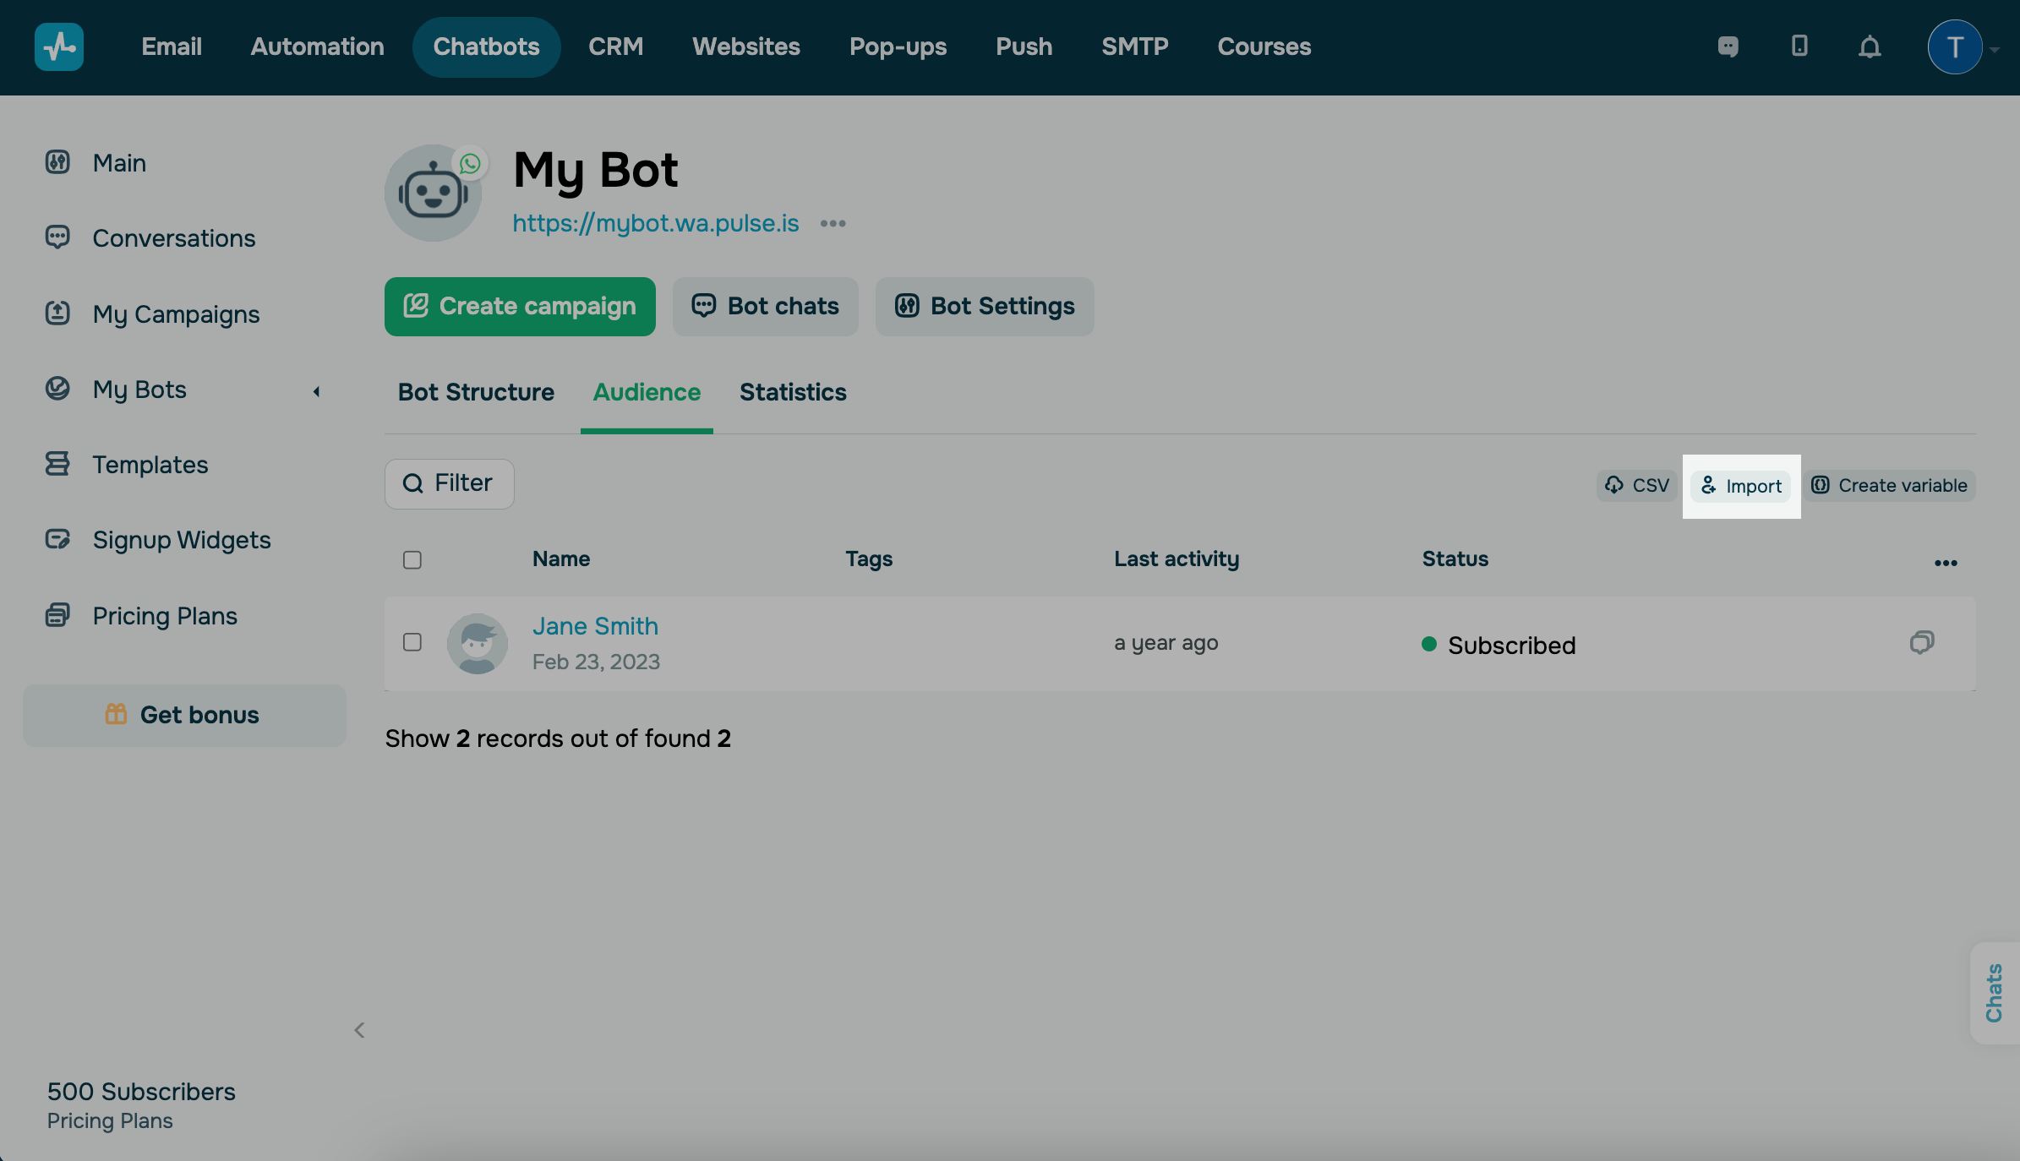Open the Automation menu item
This screenshot has width=2020, height=1161.
(317, 46)
